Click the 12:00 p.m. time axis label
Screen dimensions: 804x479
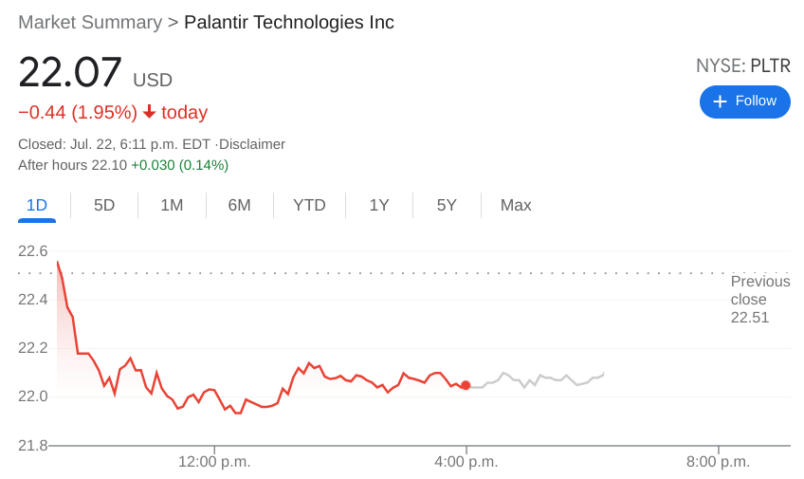click(214, 462)
